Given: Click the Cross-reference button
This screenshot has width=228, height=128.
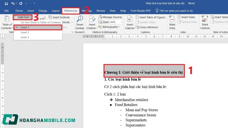Looking at the screenshot, I should pos(148,27).
